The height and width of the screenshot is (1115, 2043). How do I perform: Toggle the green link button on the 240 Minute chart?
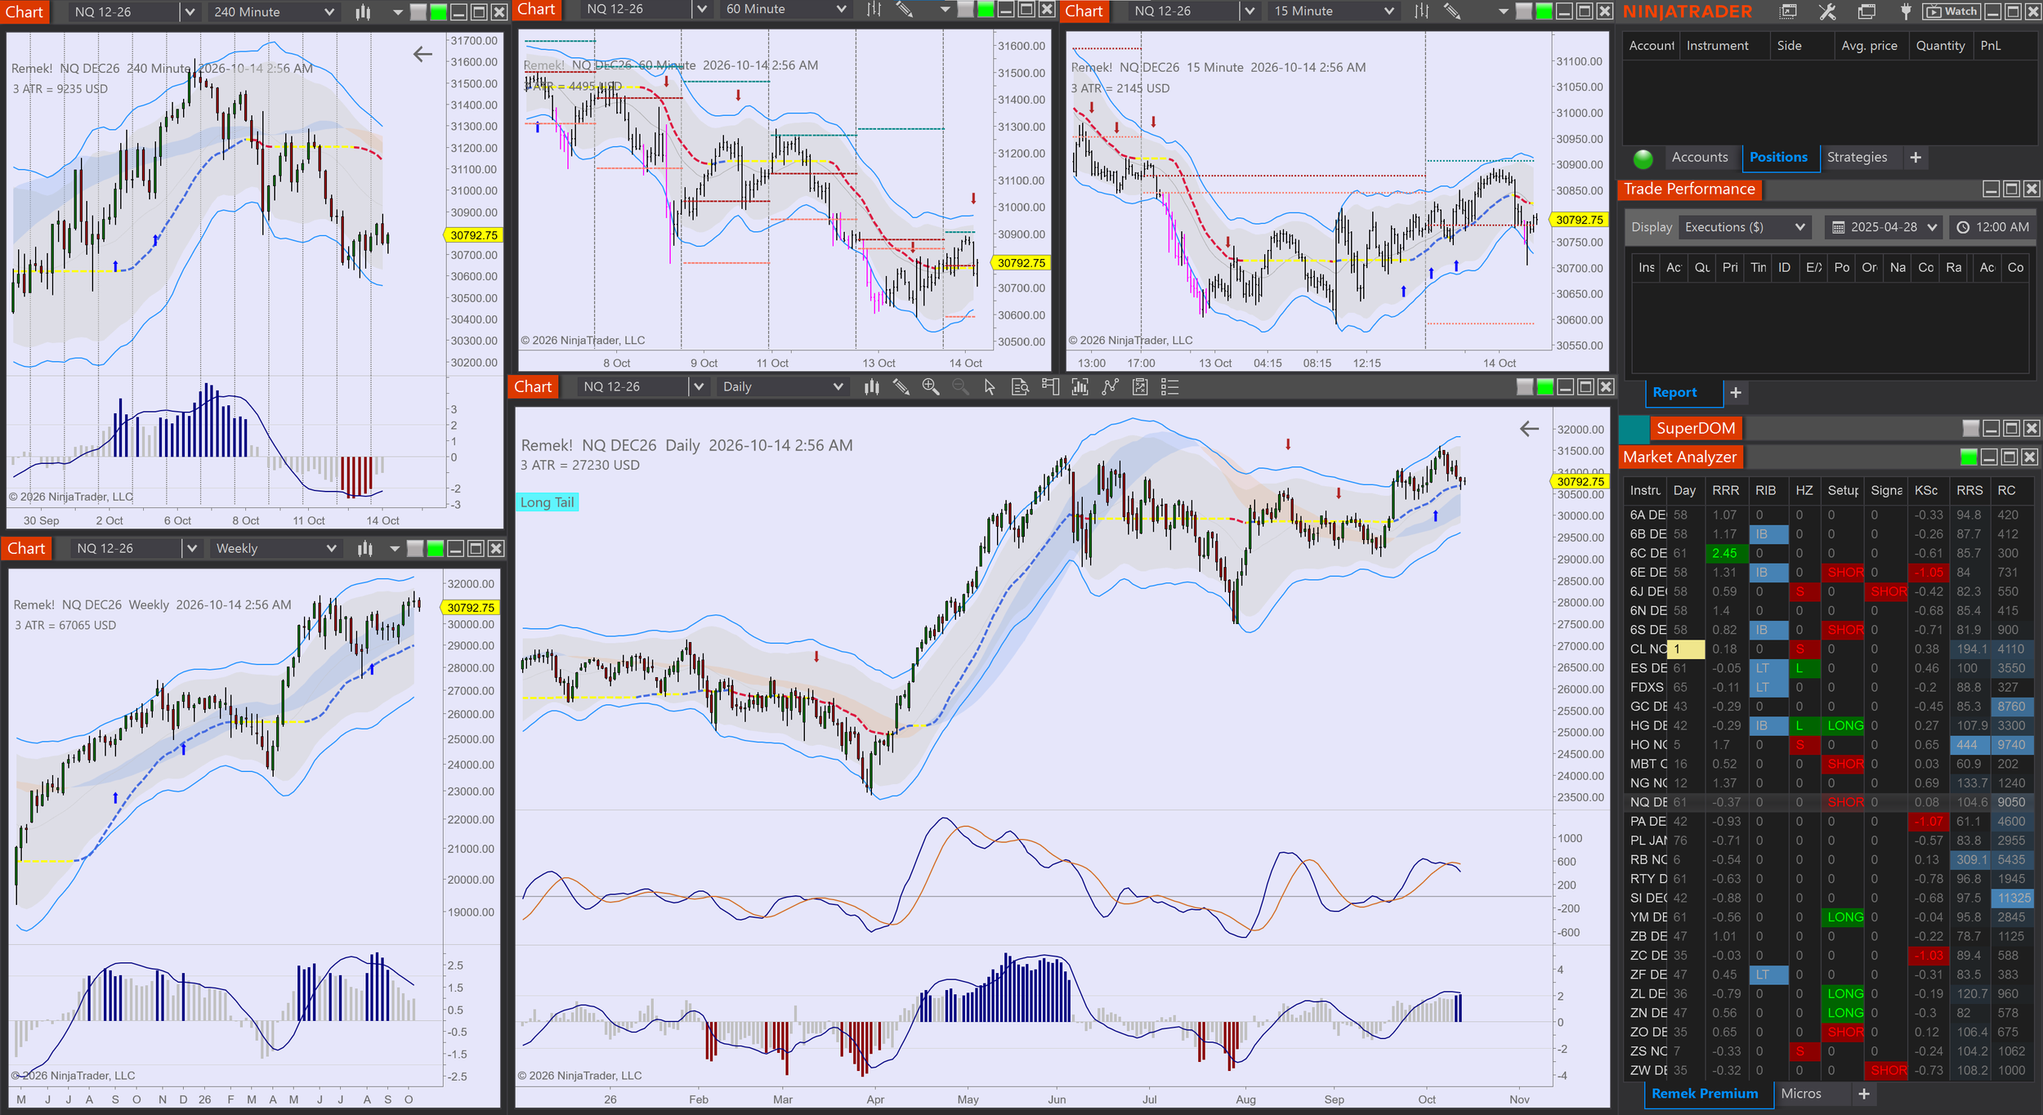point(439,11)
